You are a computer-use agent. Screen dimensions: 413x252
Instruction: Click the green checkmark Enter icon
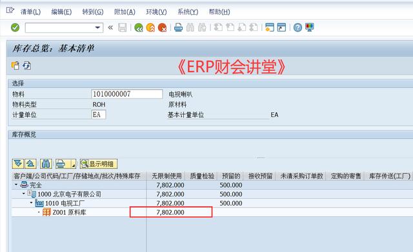15,27
